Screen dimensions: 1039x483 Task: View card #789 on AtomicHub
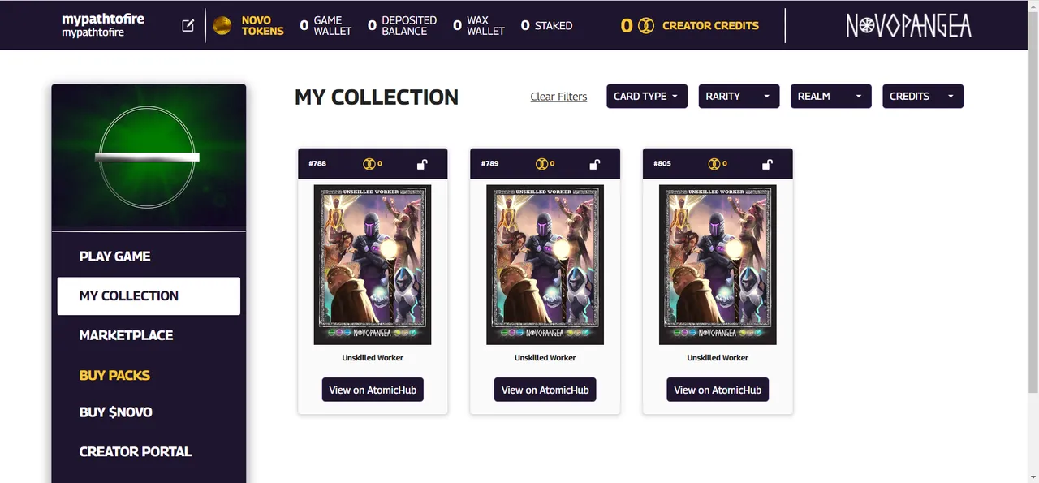point(545,390)
